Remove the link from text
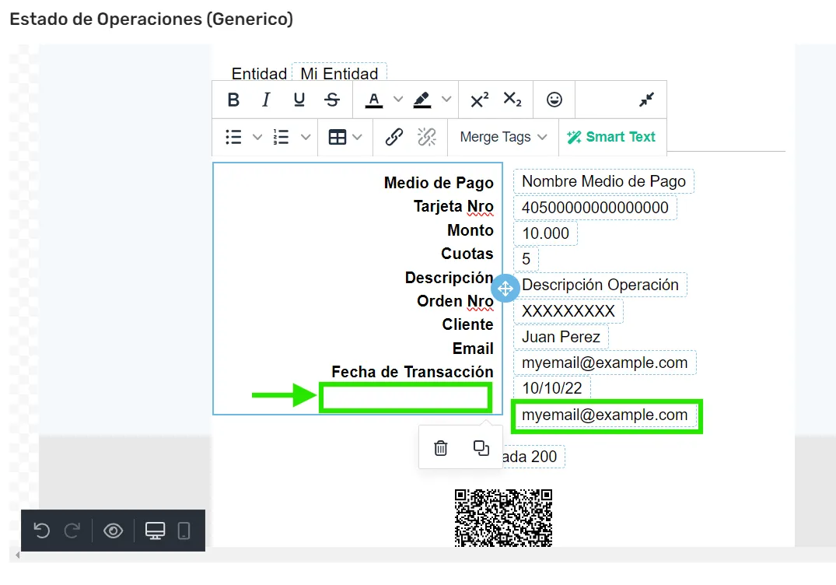 pyautogui.click(x=426, y=137)
